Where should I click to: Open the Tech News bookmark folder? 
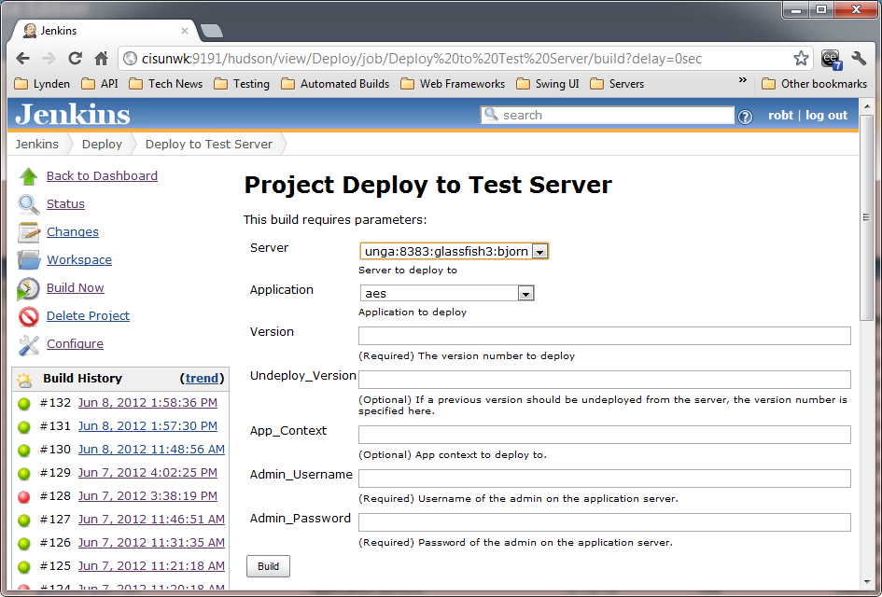tap(165, 84)
